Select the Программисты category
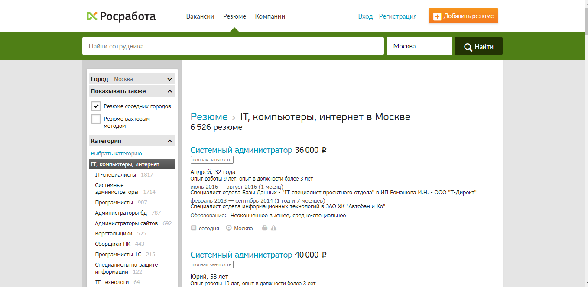 point(114,202)
